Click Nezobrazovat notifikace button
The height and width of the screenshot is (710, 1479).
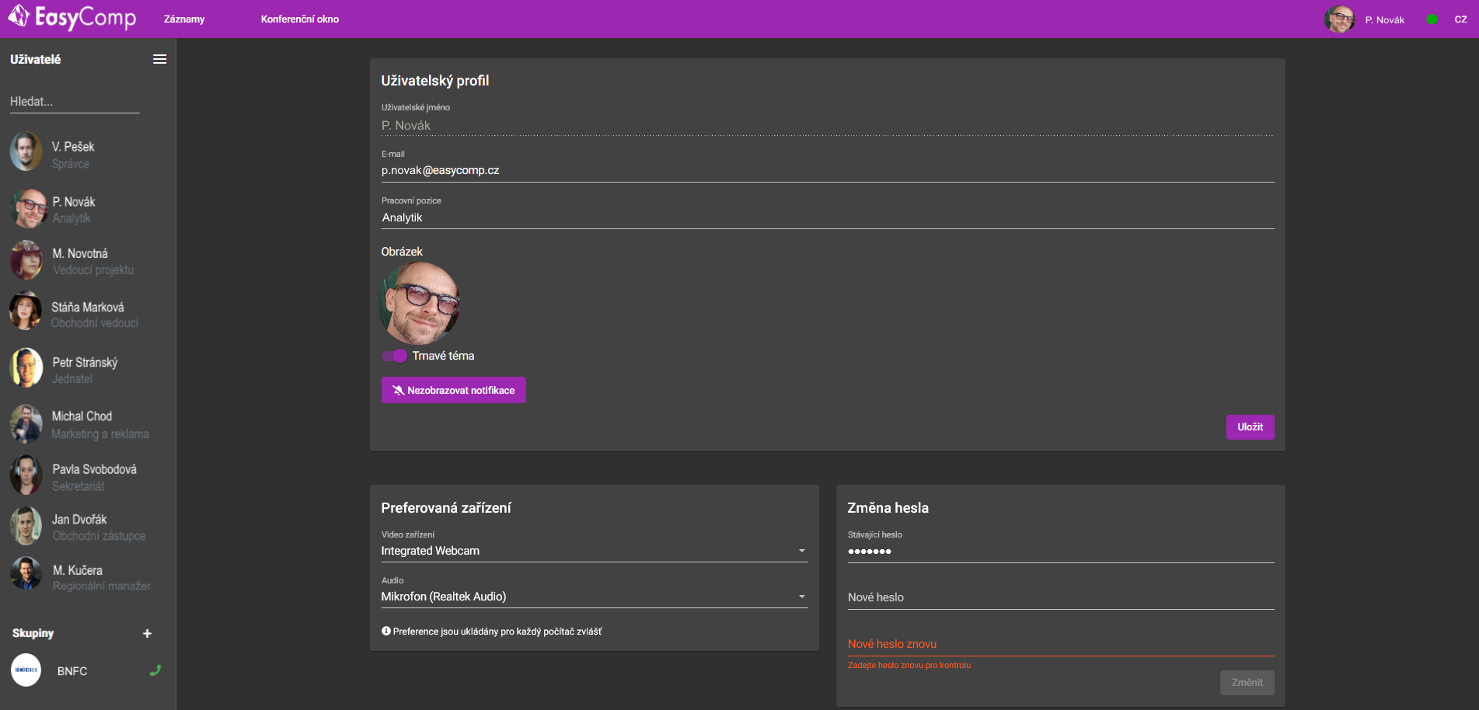click(453, 390)
